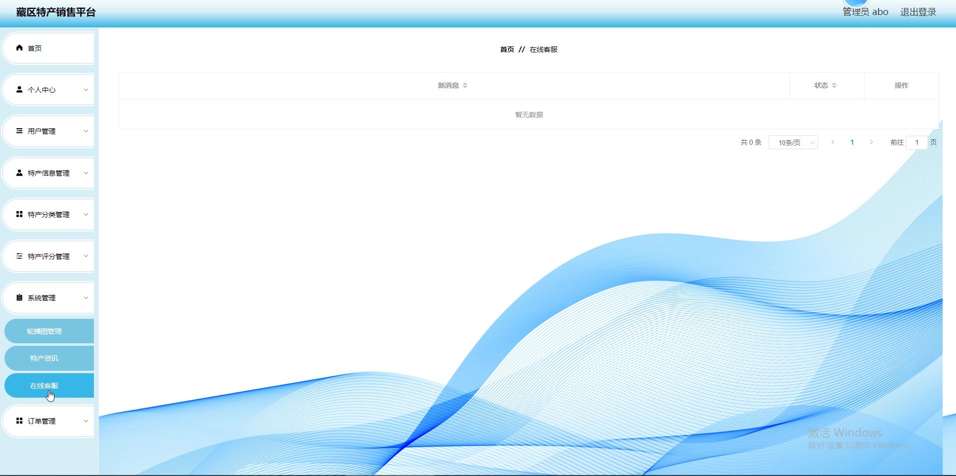The height and width of the screenshot is (476, 956).
Task: Click the grid icon beside 订单管理
Action: pyautogui.click(x=19, y=421)
